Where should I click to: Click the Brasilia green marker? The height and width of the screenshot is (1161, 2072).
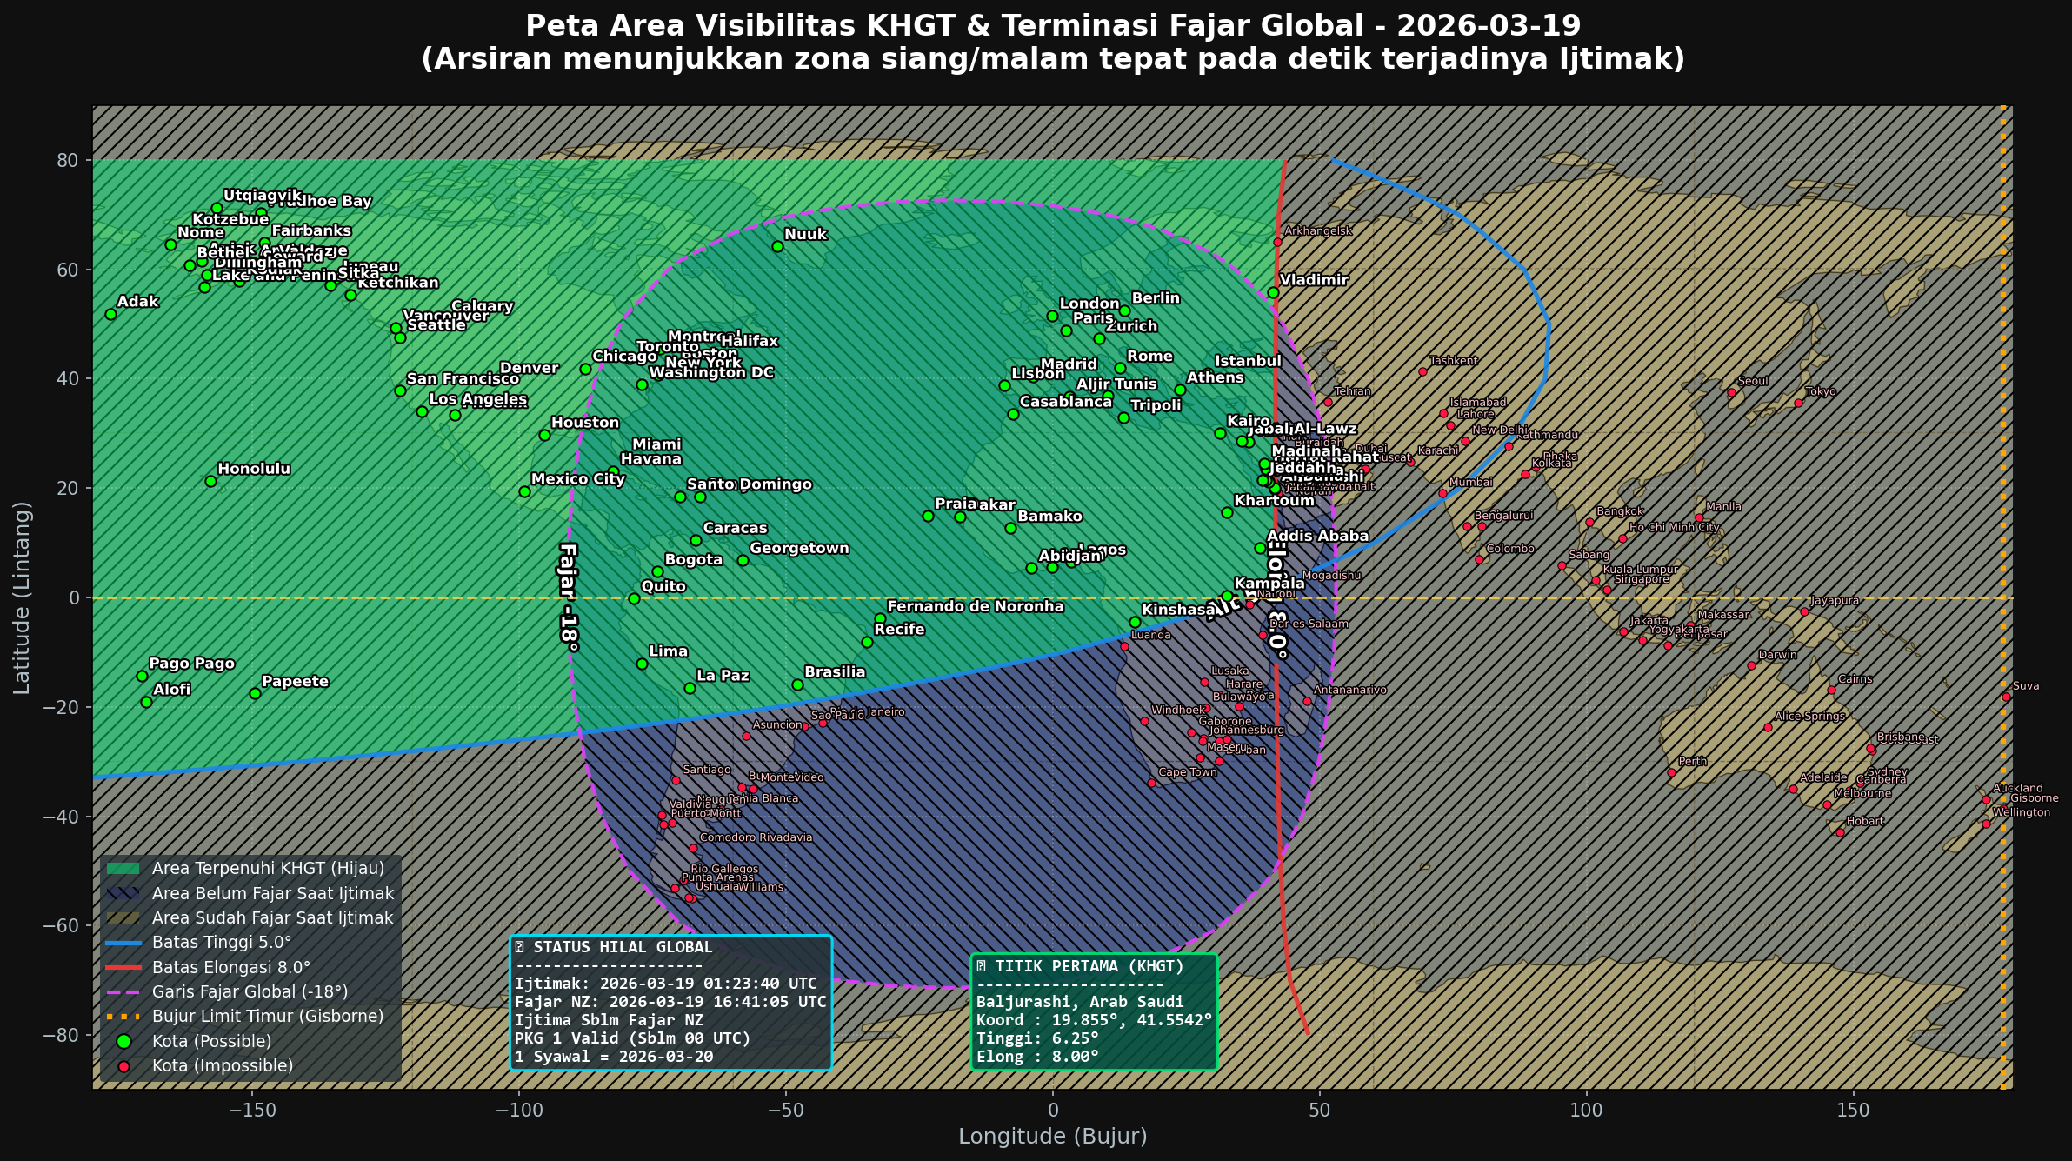click(x=797, y=684)
